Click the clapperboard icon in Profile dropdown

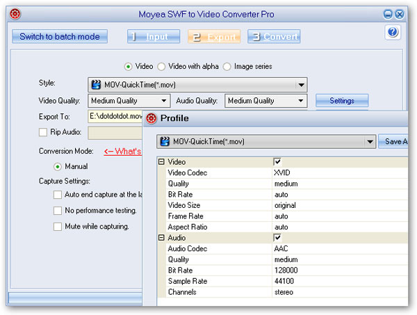click(165, 141)
